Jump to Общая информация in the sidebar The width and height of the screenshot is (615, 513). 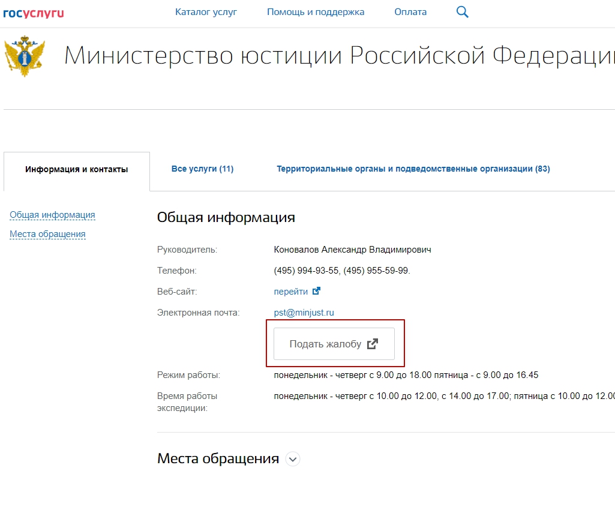[x=52, y=215]
